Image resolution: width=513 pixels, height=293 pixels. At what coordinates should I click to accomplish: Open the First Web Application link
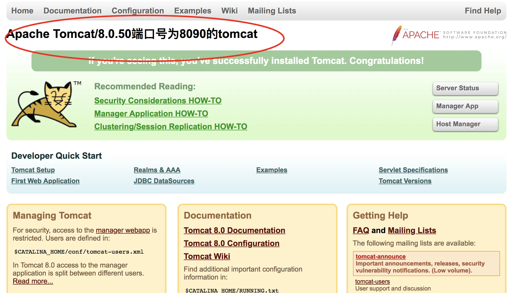tap(45, 181)
